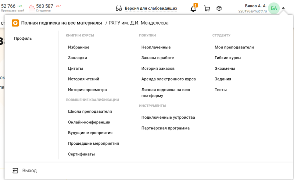Screen dimensions: 294x180
Task: Click the red students chart icon
Action: tap(32, 7)
